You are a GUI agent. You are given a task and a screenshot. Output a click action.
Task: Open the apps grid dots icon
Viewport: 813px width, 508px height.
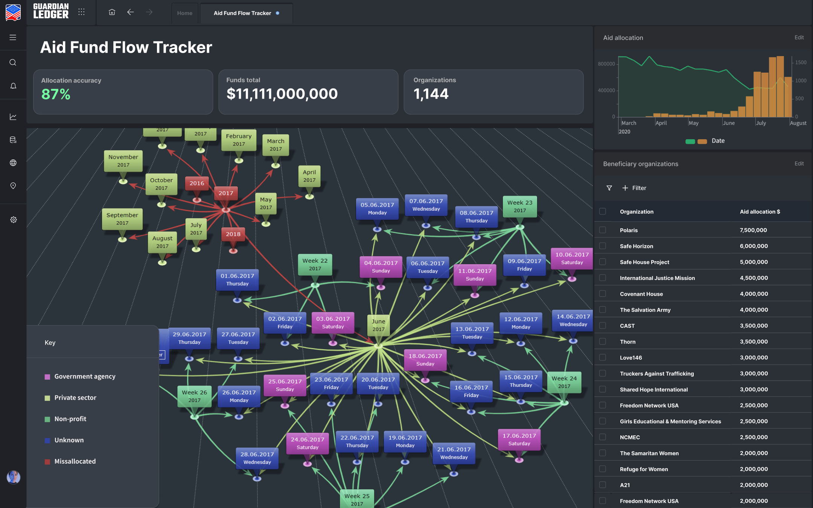coord(81,12)
